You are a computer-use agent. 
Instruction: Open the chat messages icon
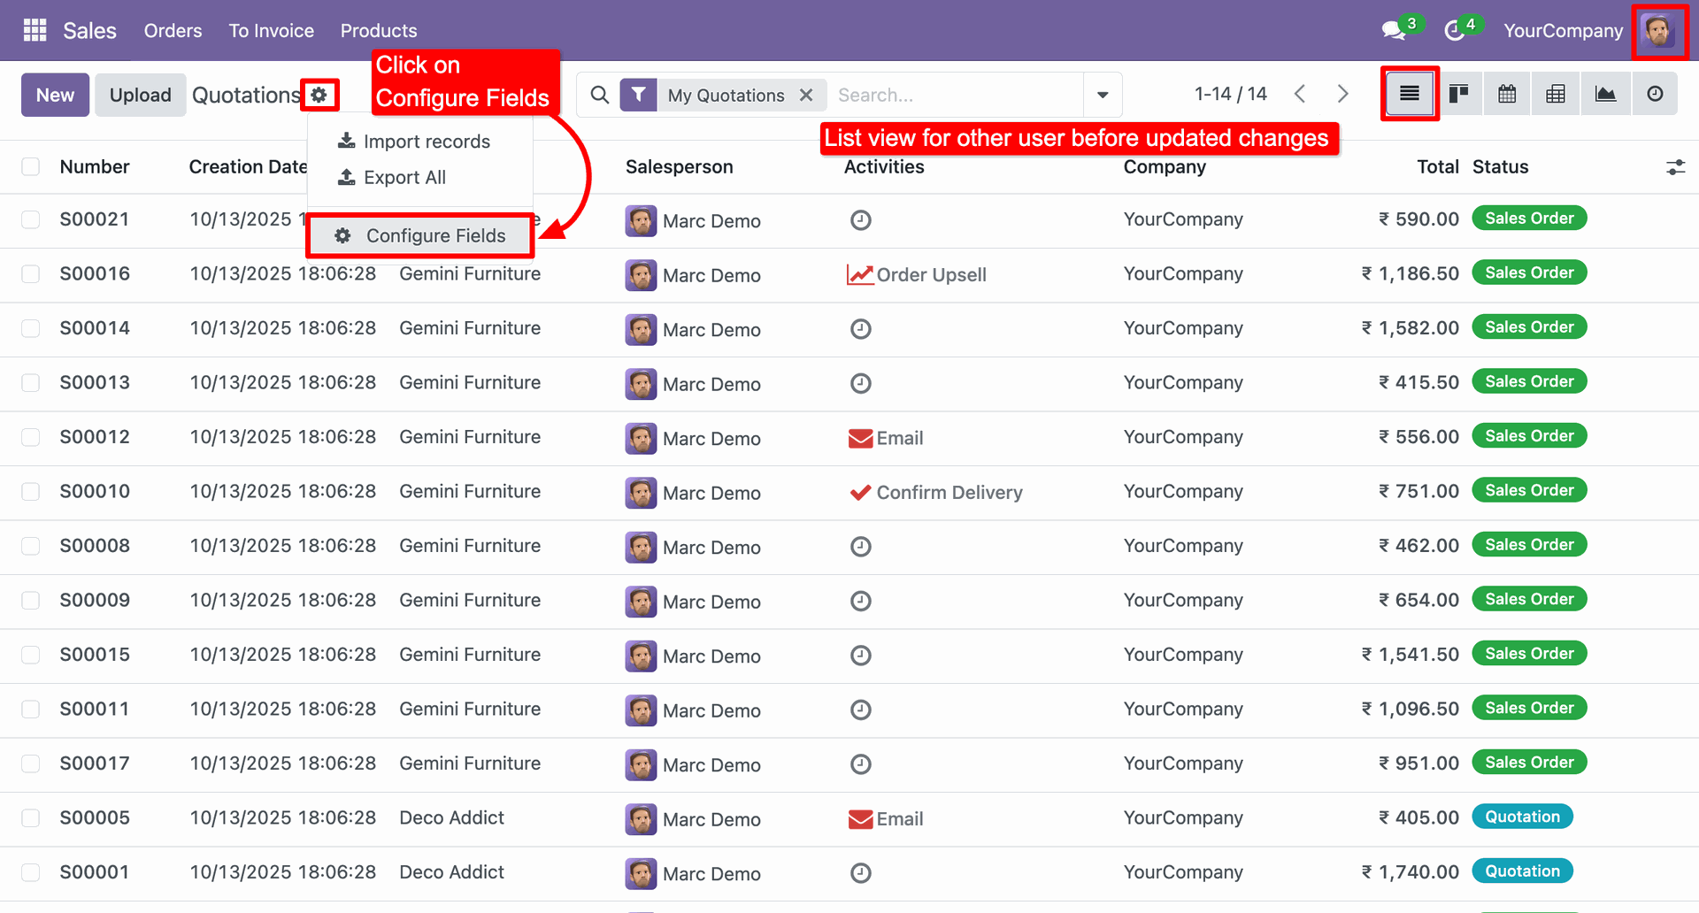(x=1394, y=30)
